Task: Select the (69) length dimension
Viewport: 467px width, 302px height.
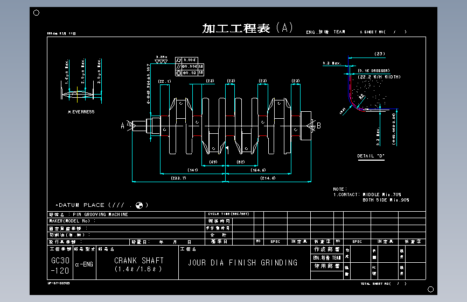Action: [213, 162]
